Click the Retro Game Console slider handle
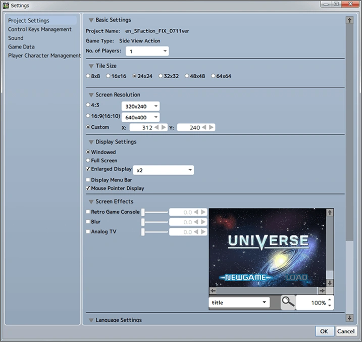The width and height of the screenshot is (362, 342). pyautogui.click(x=143, y=212)
